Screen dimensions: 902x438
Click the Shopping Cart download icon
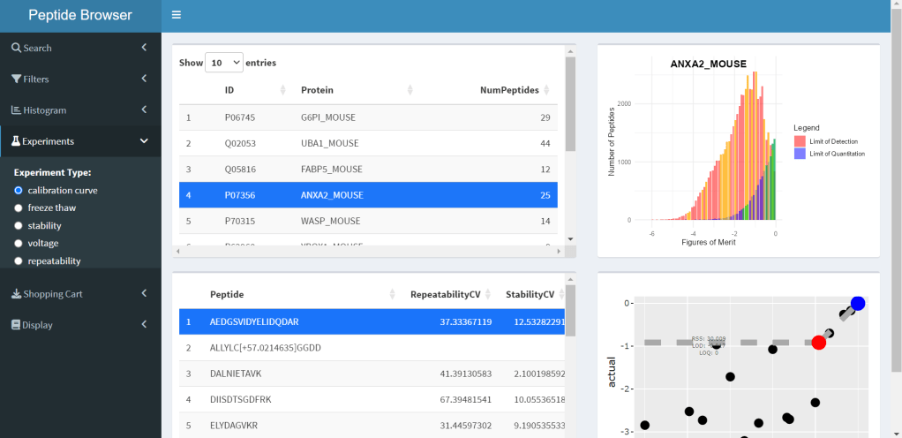[16, 294]
